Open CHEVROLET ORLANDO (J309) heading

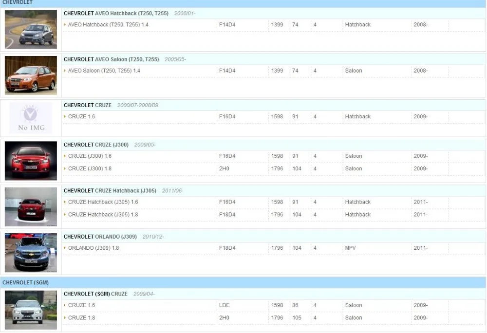(x=100, y=237)
